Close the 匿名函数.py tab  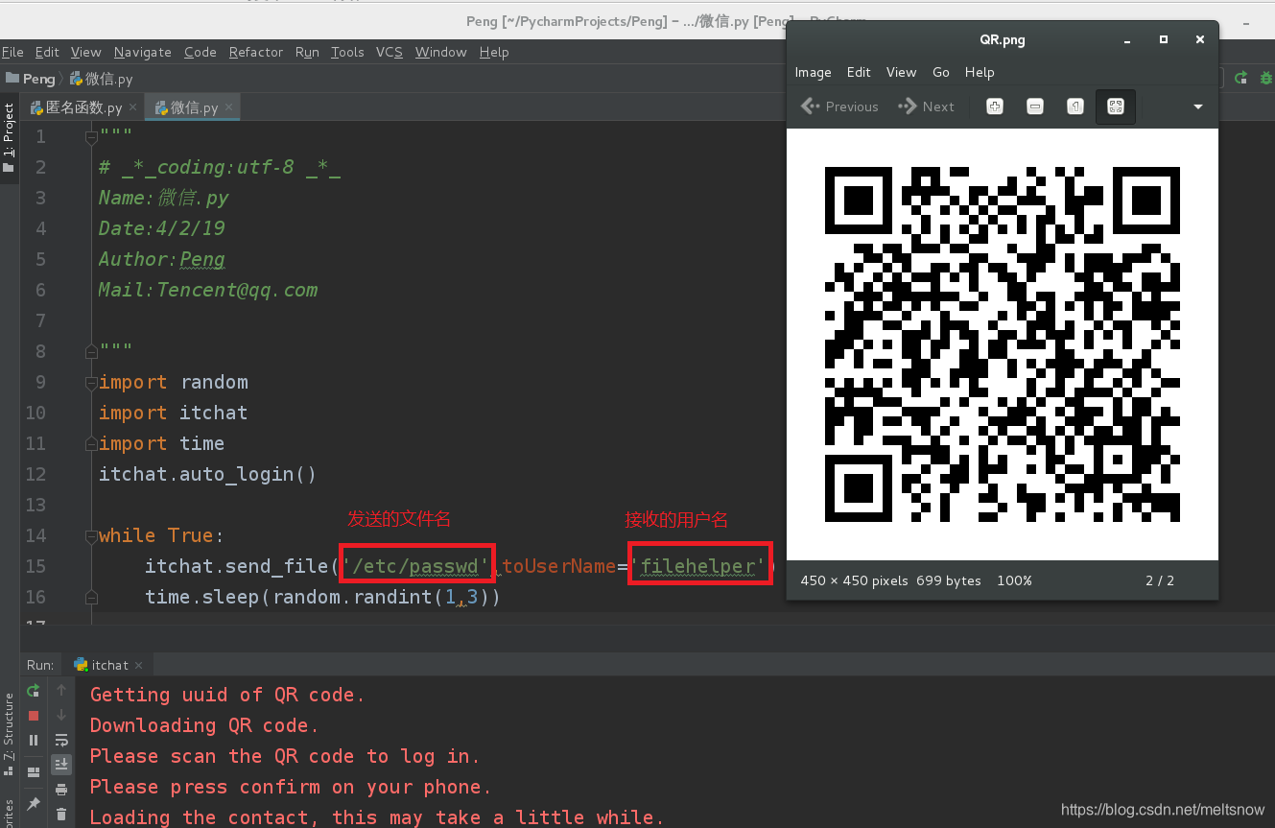pyautogui.click(x=132, y=107)
